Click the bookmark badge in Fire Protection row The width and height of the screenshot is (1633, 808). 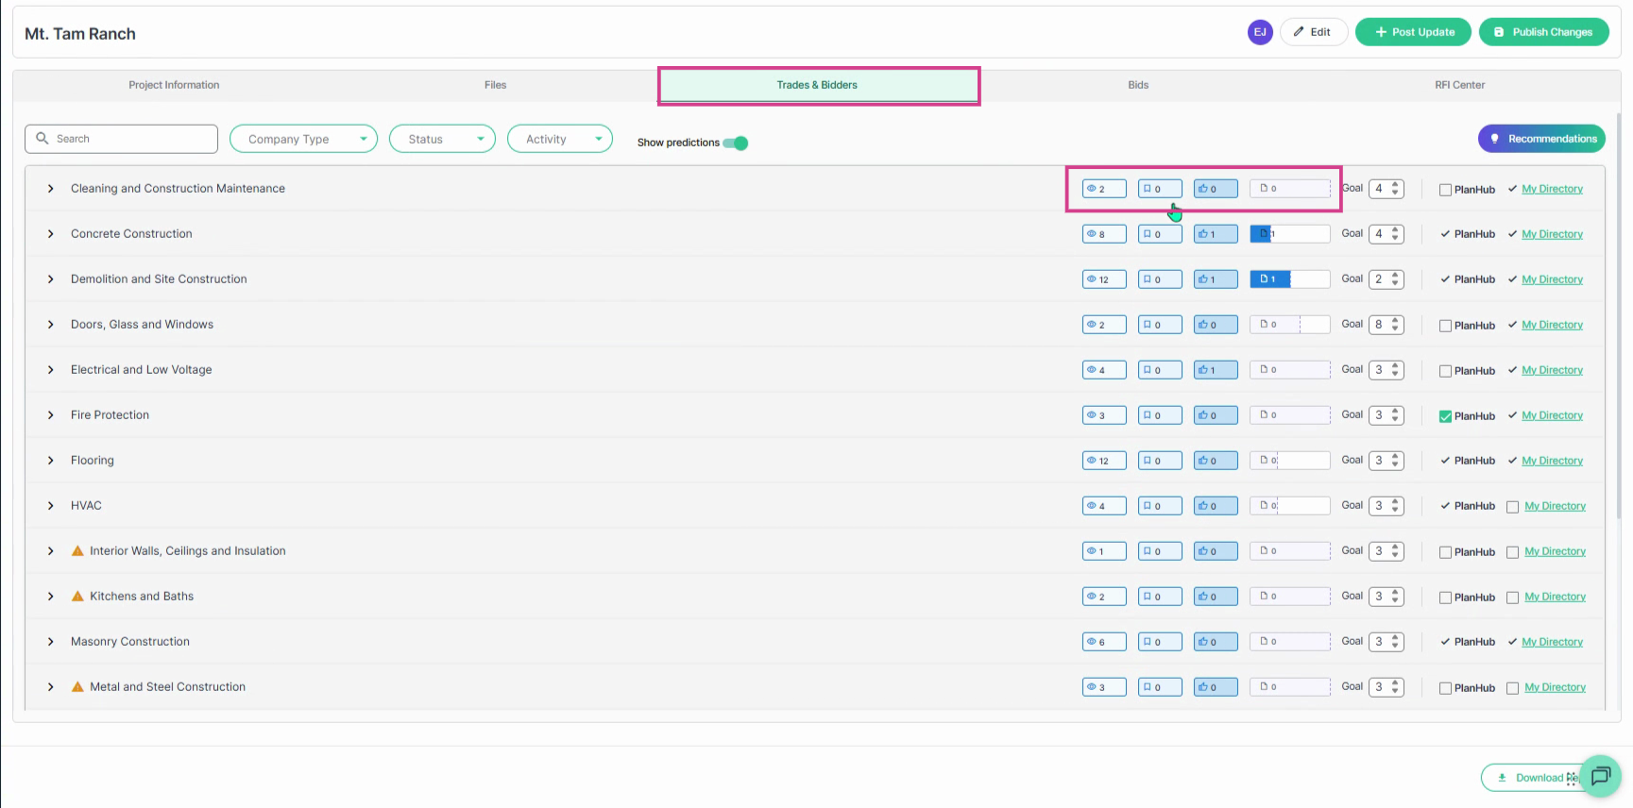1160,415
